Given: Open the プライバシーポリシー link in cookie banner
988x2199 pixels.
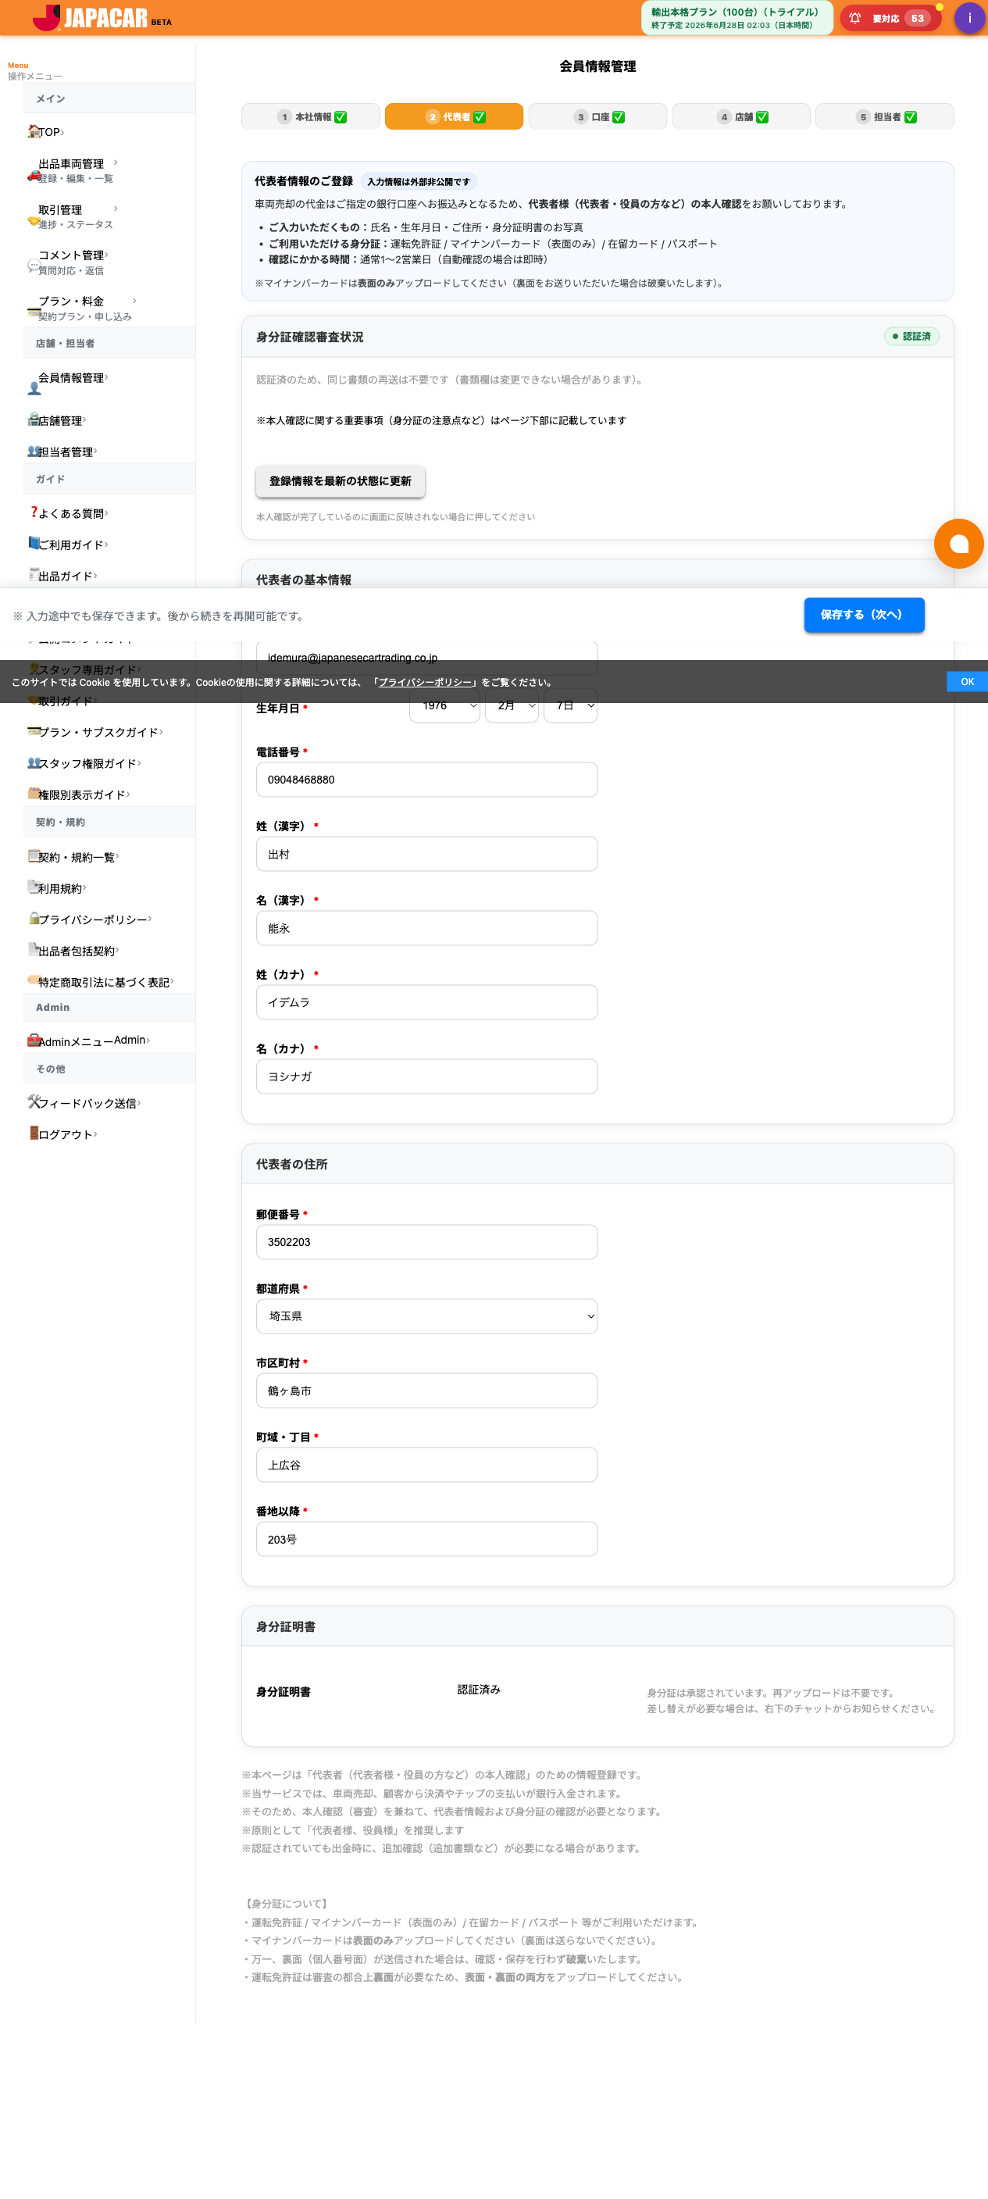Looking at the screenshot, I should 425,682.
